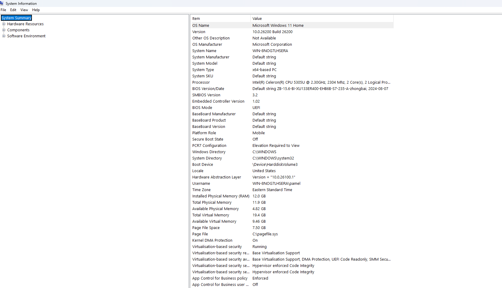The height and width of the screenshot is (288, 502).
Task: Select the Kernel DMA Protection row
Action: [292, 240]
